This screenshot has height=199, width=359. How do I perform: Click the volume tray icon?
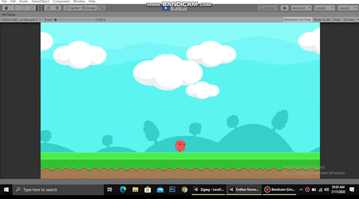click(326, 190)
